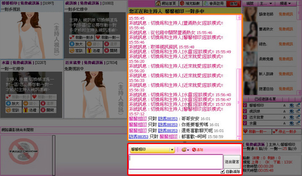The height and width of the screenshot is (176, 302).
Task: Open the 馨馨相印 chat recipient dropdown
Action: tap(172, 150)
